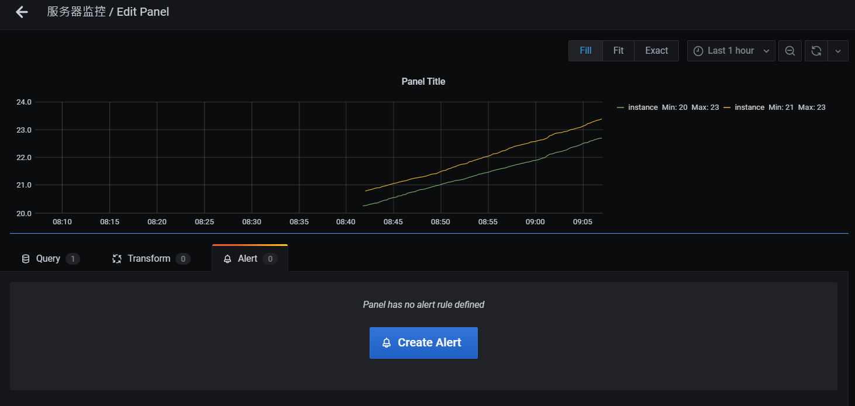The width and height of the screenshot is (855, 406).
Task: Click the Transform tab count badge 0
Action: point(183,259)
